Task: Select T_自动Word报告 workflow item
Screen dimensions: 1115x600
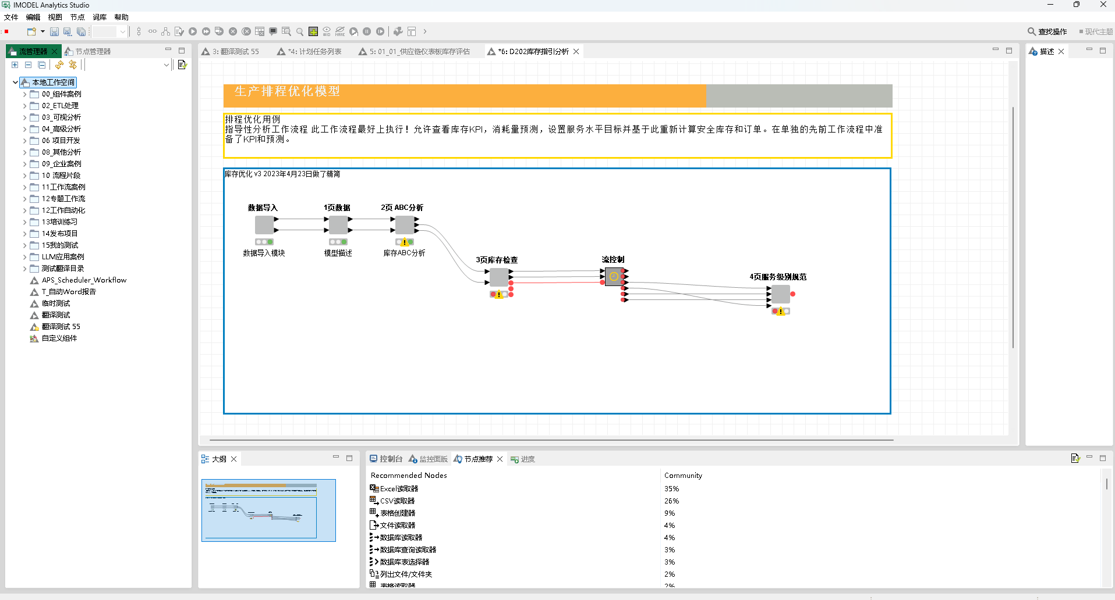Action: click(63, 292)
